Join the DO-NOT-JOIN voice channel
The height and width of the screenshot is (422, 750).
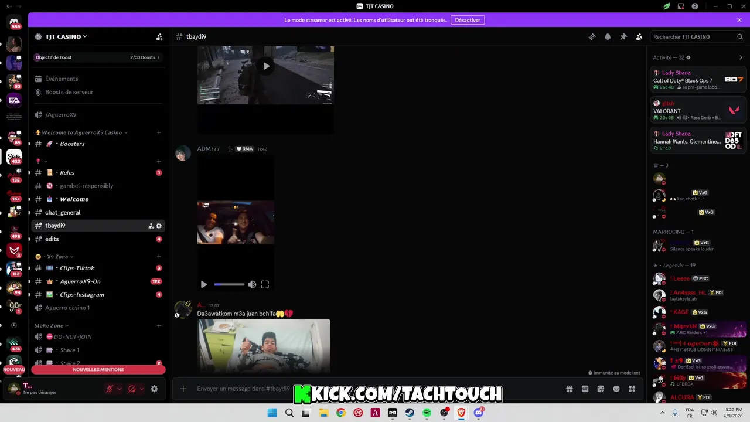click(x=98, y=337)
